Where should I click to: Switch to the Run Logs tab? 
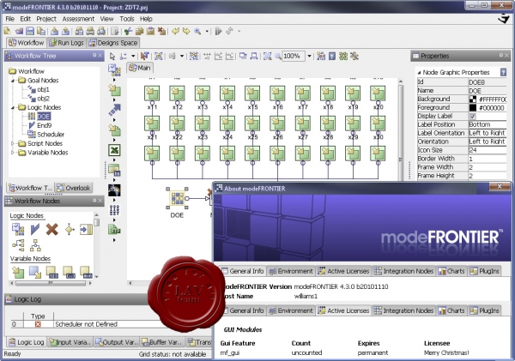(x=67, y=43)
